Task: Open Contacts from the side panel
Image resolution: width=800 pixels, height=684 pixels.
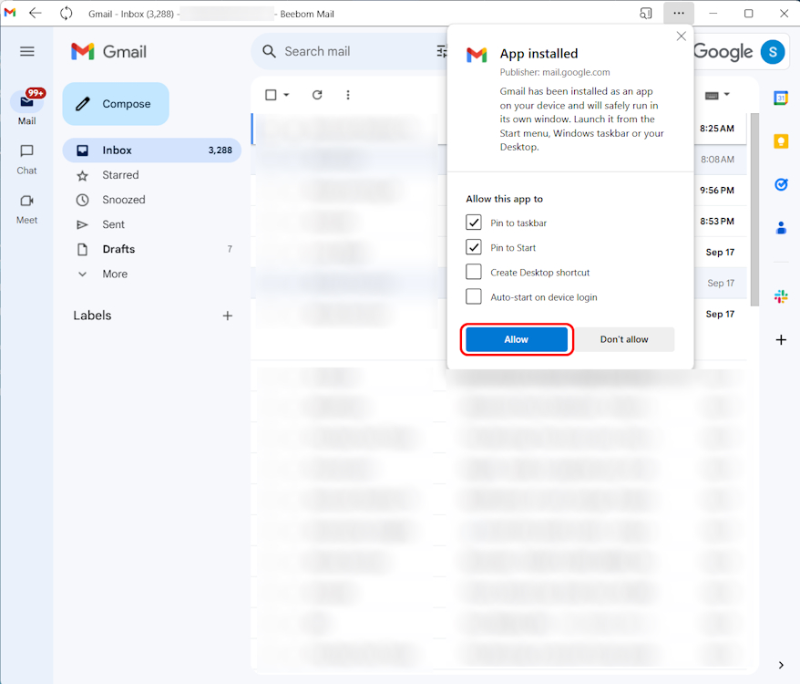Action: point(780,227)
